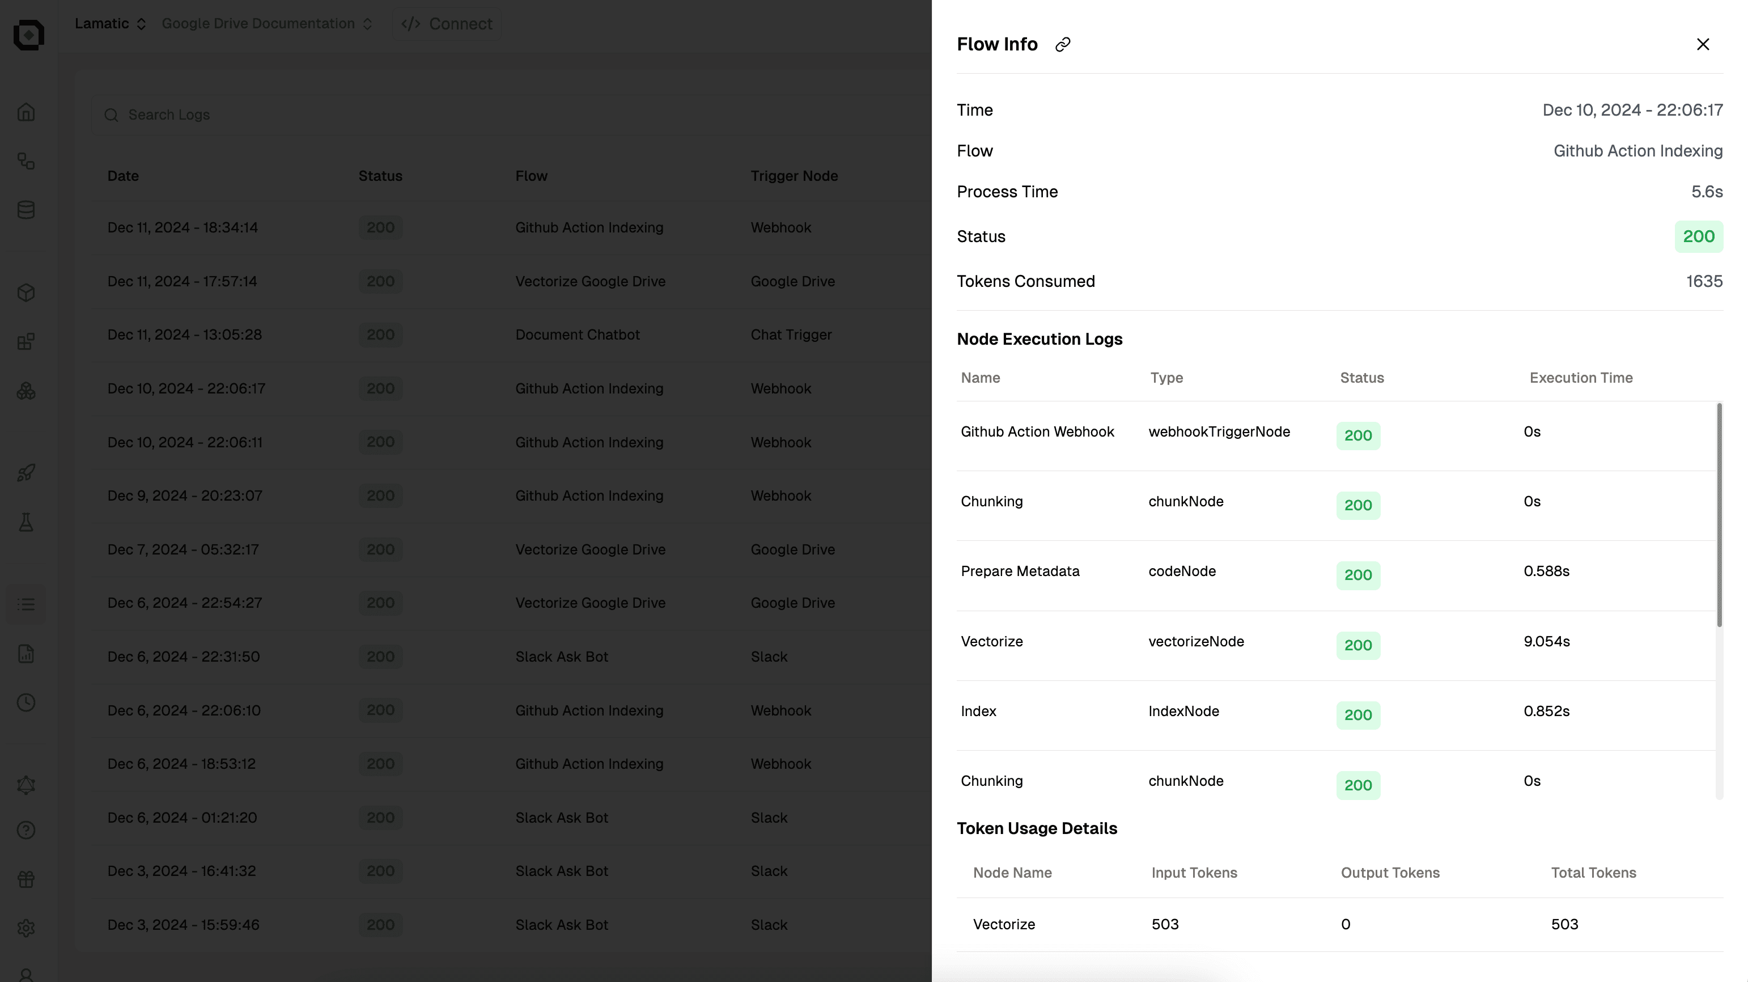Open the rocket deploy icon in the sidebar

coord(26,473)
